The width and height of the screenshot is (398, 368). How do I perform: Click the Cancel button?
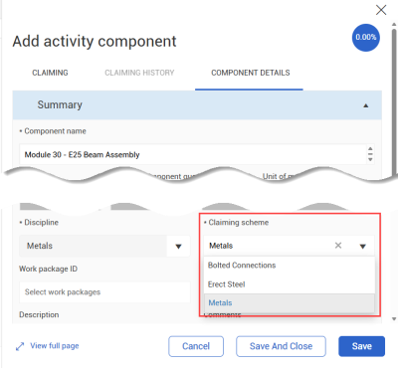(x=196, y=346)
